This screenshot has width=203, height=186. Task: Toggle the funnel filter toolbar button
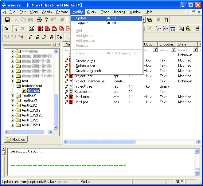click(x=16, y=29)
